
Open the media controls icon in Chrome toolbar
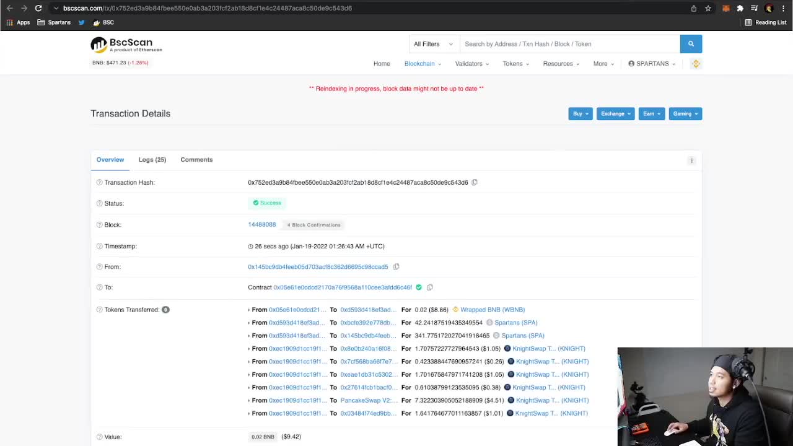click(754, 8)
